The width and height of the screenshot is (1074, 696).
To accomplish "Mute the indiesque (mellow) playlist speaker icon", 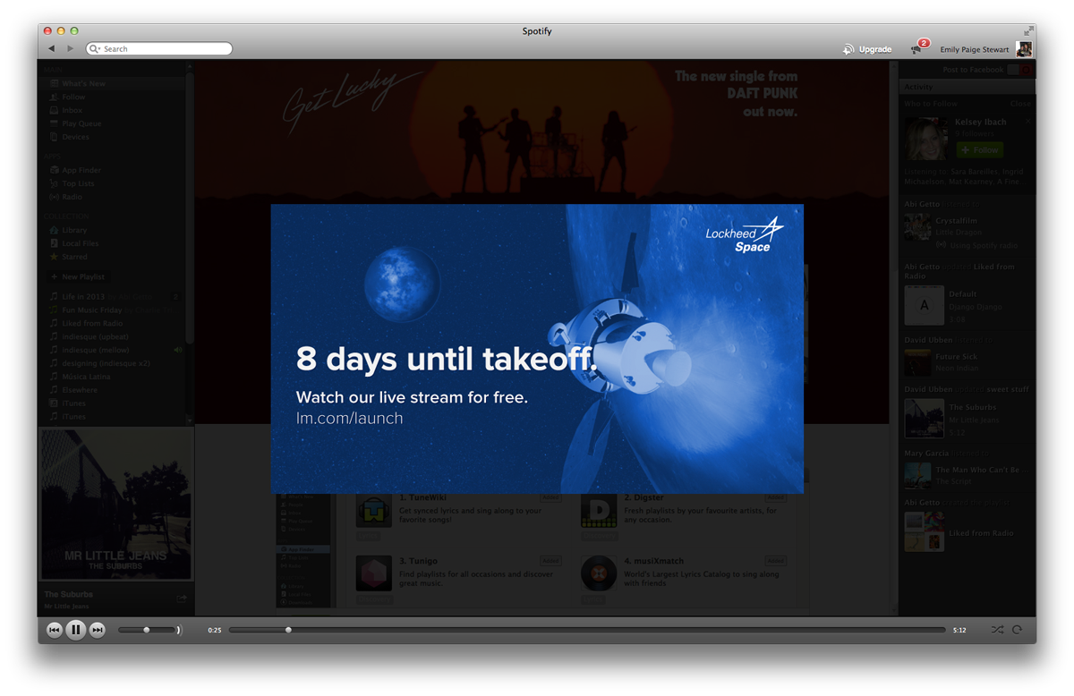I will (178, 350).
